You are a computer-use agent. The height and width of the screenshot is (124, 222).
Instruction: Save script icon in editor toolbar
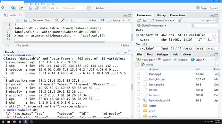(x=25, y=20)
